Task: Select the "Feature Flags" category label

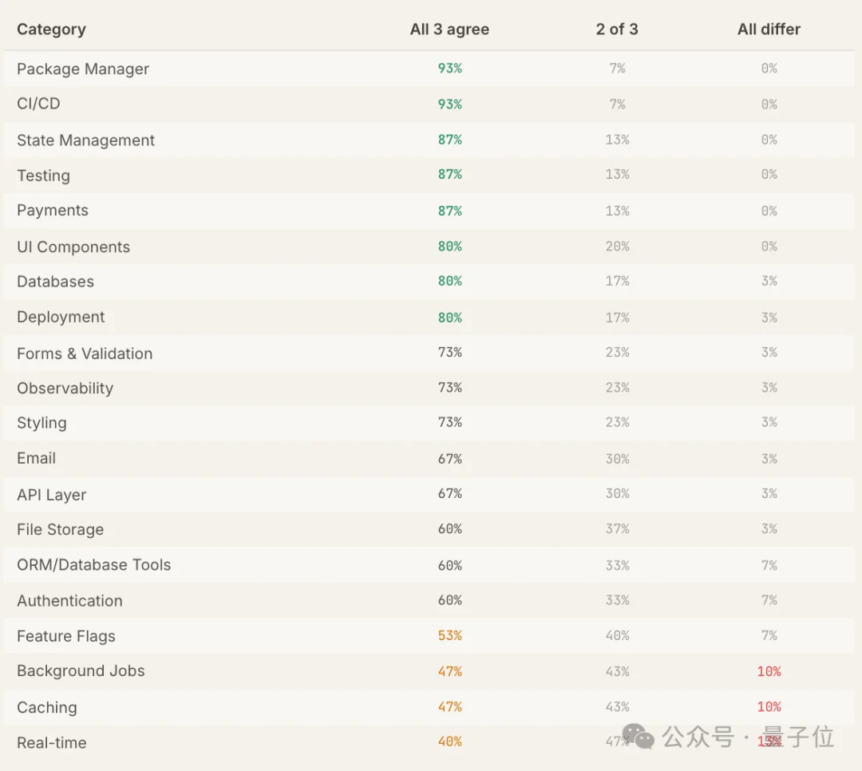Action: [66, 636]
